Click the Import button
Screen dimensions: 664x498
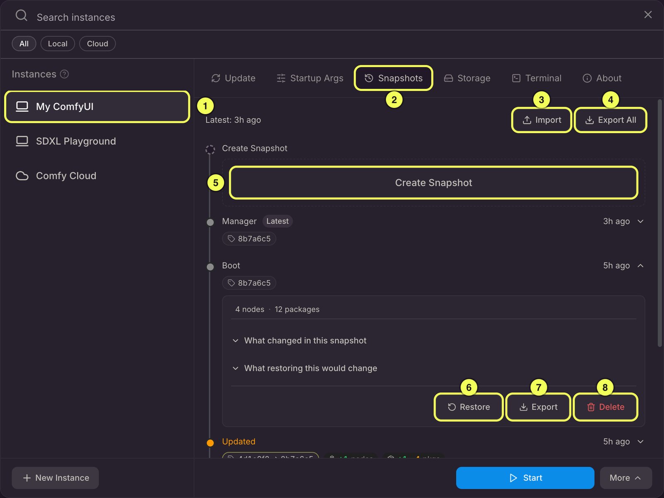pos(542,120)
